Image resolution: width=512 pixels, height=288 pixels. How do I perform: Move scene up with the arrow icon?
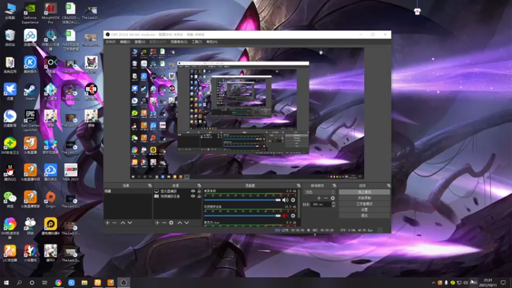[123, 223]
